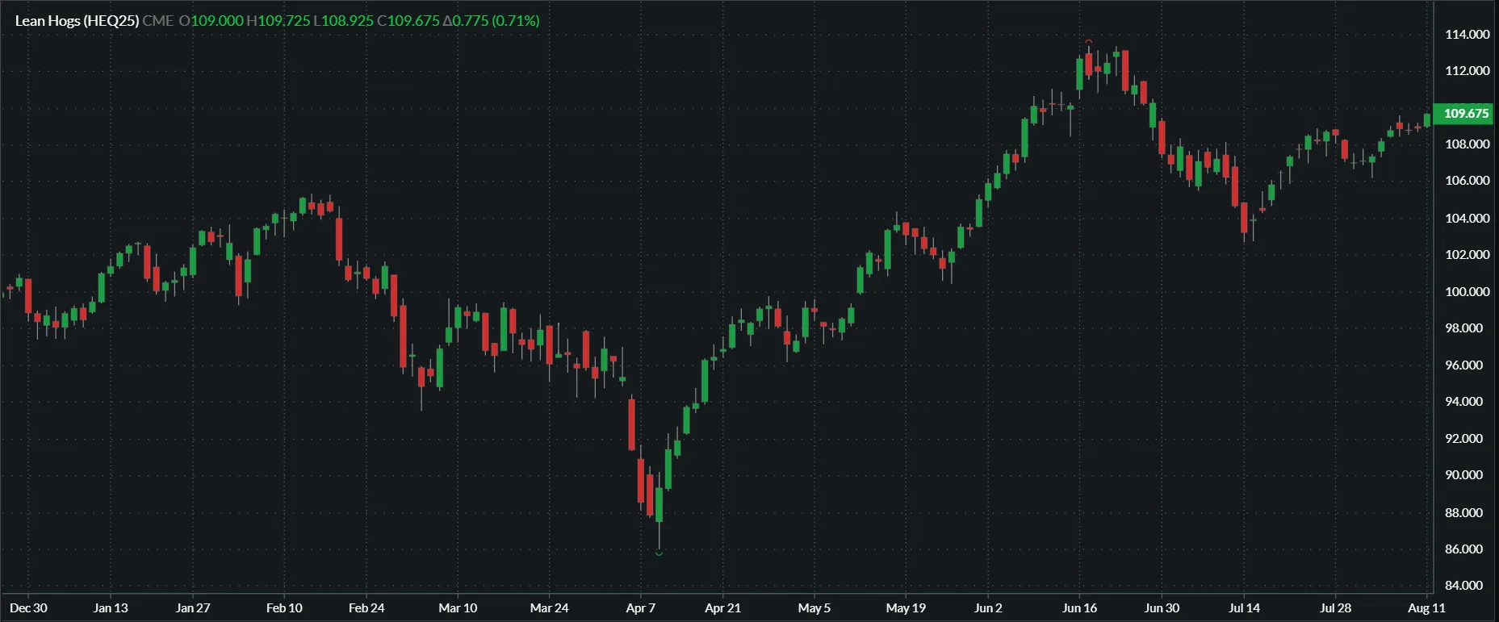Click the Jun 16 date on time axis
The height and width of the screenshot is (622, 1499).
tap(1079, 608)
